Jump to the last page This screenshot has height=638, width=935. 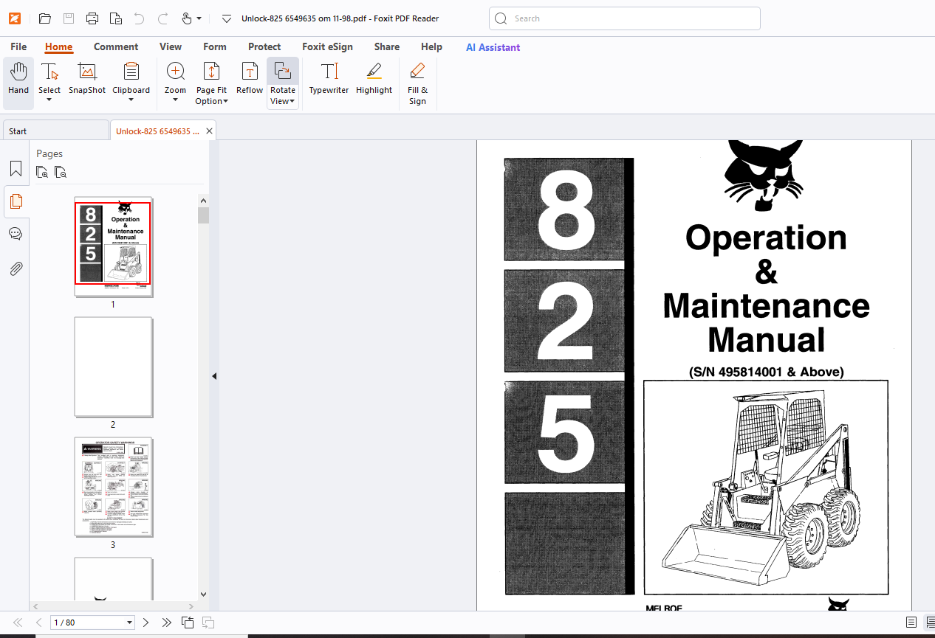coord(166,623)
